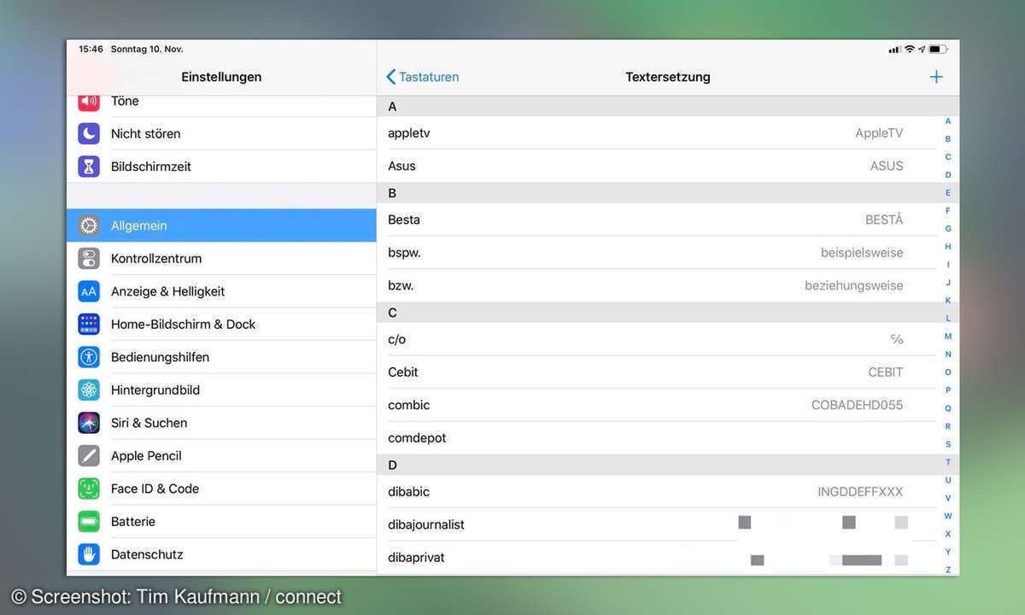Tap the Home-Bildschirm & Dock grid icon

(x=89, y=324)
